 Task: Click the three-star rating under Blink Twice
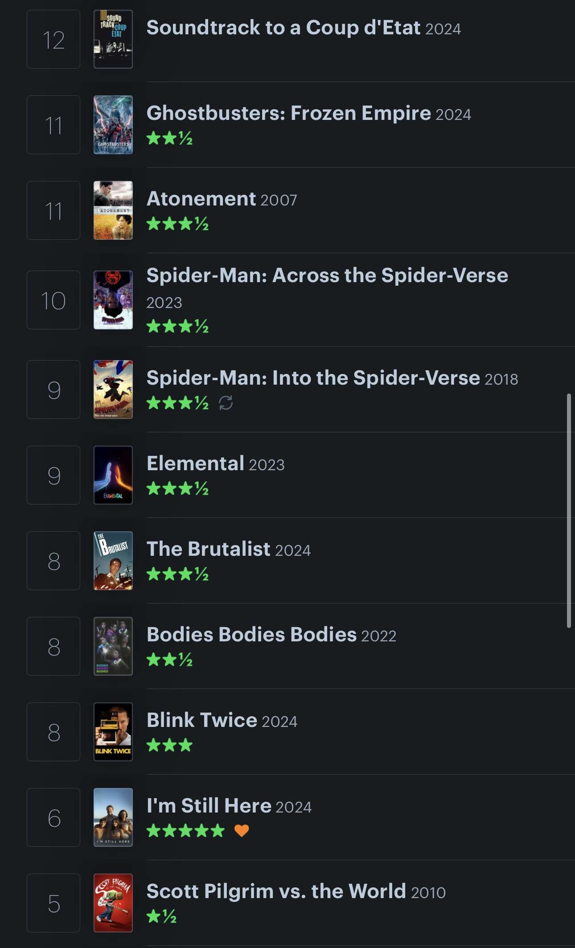point(170,745)
